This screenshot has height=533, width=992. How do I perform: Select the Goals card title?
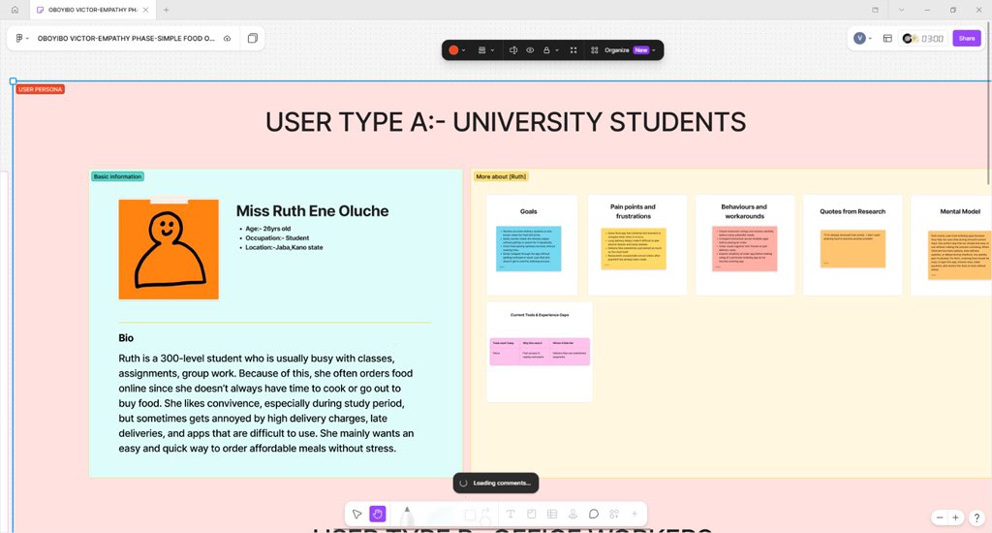[528, 211]
